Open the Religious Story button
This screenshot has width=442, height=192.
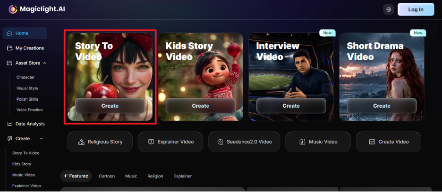pyautogui.click(x=100, y=142)
